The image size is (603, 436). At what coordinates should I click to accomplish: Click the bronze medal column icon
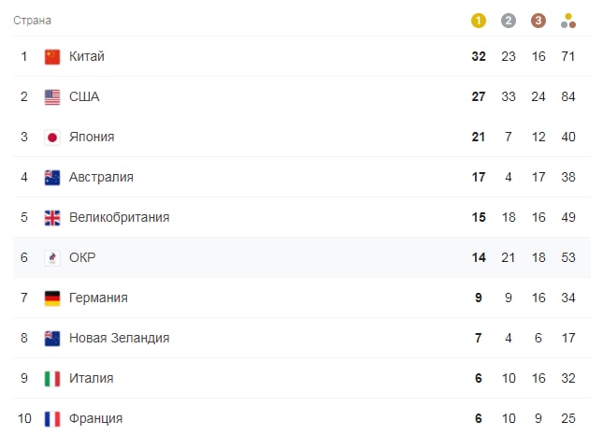538,21
